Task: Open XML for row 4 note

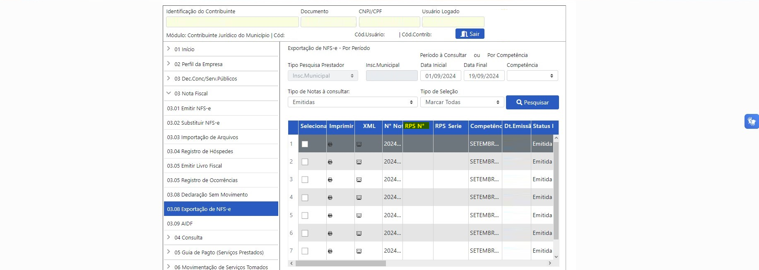Action: pyautogui.click(x=359, y=197)
